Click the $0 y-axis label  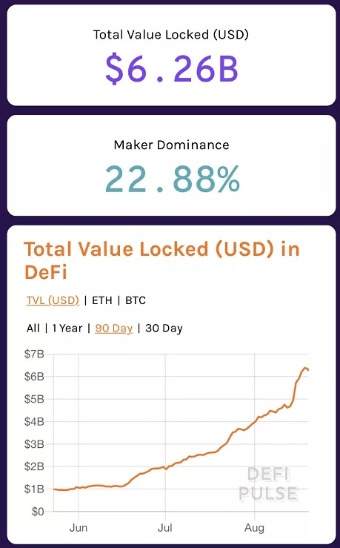point(38,512)
